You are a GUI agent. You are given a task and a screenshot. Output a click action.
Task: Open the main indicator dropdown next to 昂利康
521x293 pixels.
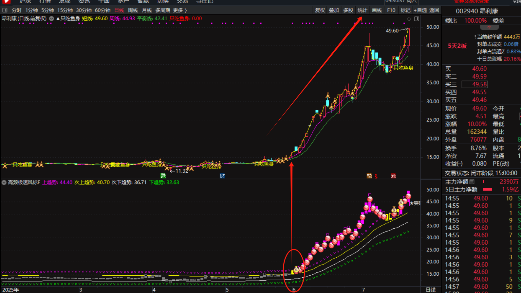point(51,19)
